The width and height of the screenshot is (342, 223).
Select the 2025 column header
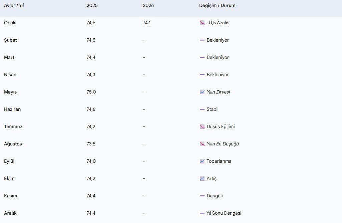[92, 6]
